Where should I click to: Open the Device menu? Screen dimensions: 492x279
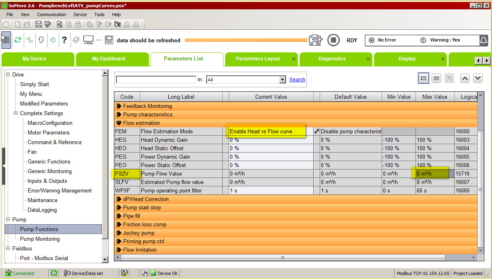tap(80, 14)
